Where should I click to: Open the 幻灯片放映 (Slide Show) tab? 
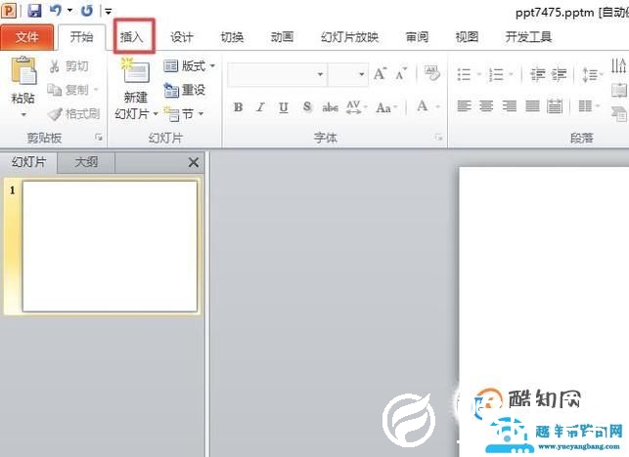349,37
